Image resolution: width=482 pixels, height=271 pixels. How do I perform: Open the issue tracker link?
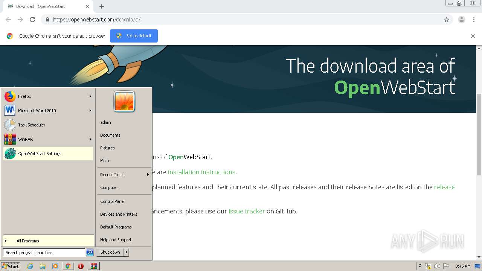[x=247, y=211]
